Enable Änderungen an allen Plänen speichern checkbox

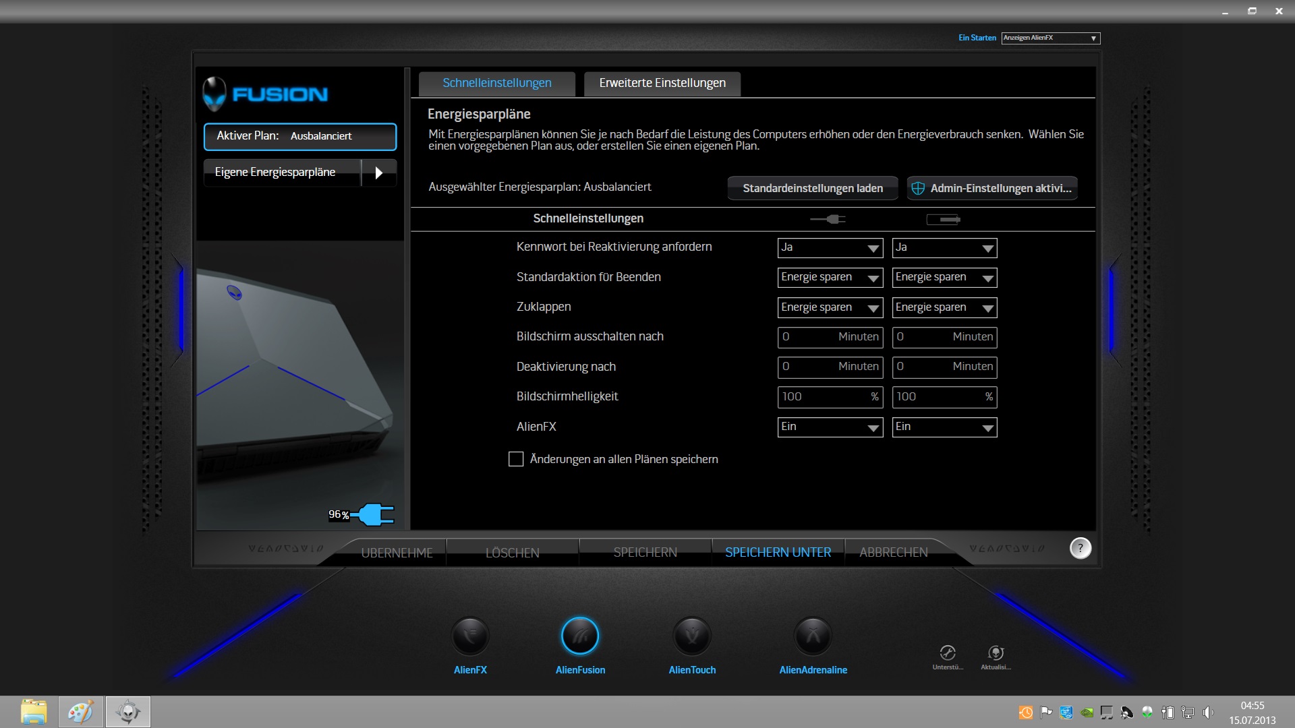(x=516, y=459)
